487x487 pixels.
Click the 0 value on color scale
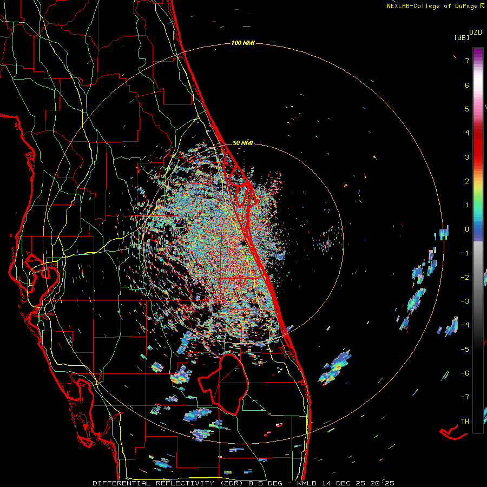click(x=467, y=229)
